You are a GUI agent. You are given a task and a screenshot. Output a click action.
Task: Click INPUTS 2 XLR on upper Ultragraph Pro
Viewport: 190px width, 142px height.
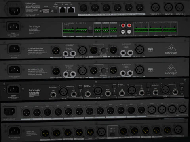pos(83,50)
